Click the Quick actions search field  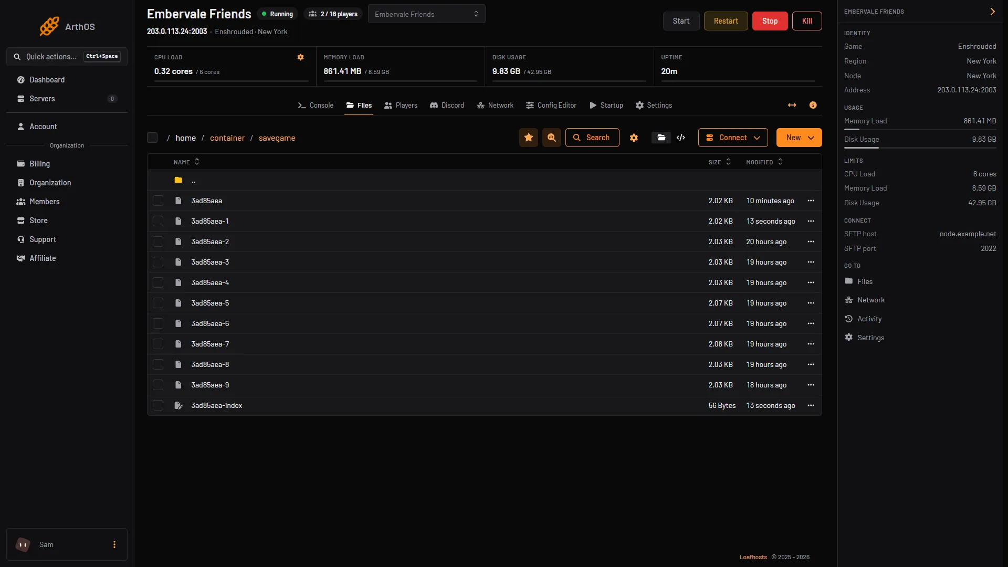coord(67,57)
